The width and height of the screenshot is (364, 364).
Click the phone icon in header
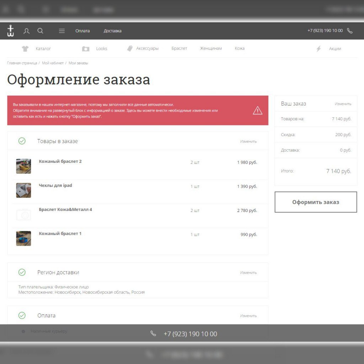click(x=350, y=31)
